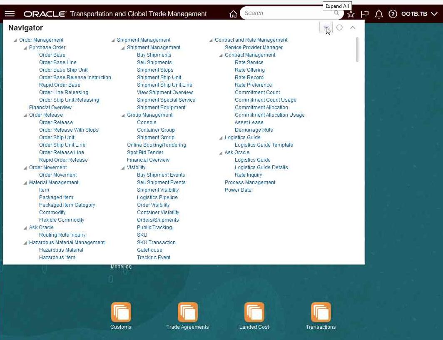Image resolution: width=443 pixels, height=340 pixels.
Task: Open Order Base Release Instruction
Action: point(75,77)
